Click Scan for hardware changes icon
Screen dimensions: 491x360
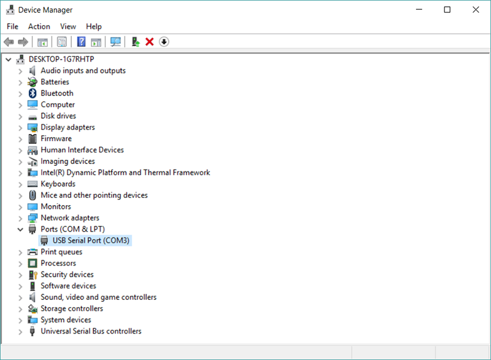tap(115, 42)
